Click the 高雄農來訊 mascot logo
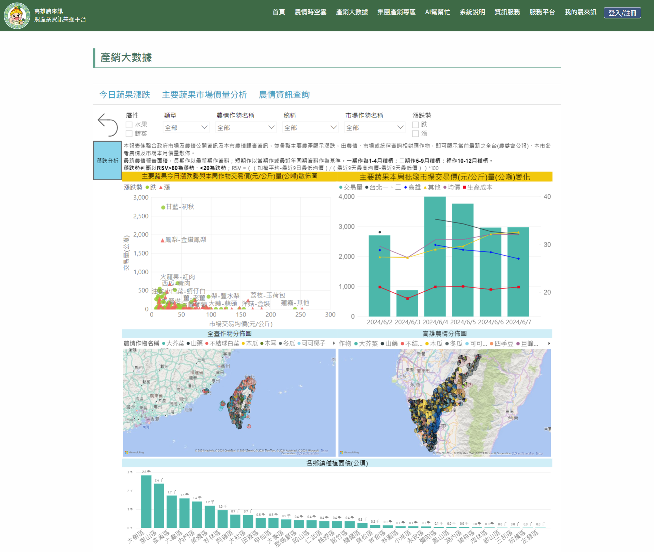 coord(17,16)
